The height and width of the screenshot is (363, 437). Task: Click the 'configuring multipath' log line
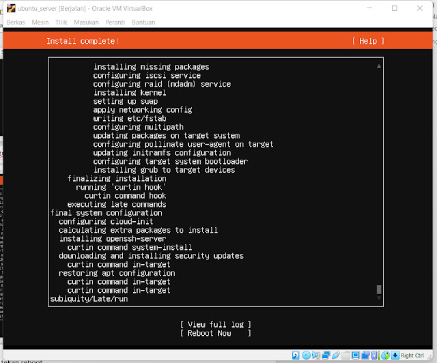pyautogui.click(x=139, y=127)
